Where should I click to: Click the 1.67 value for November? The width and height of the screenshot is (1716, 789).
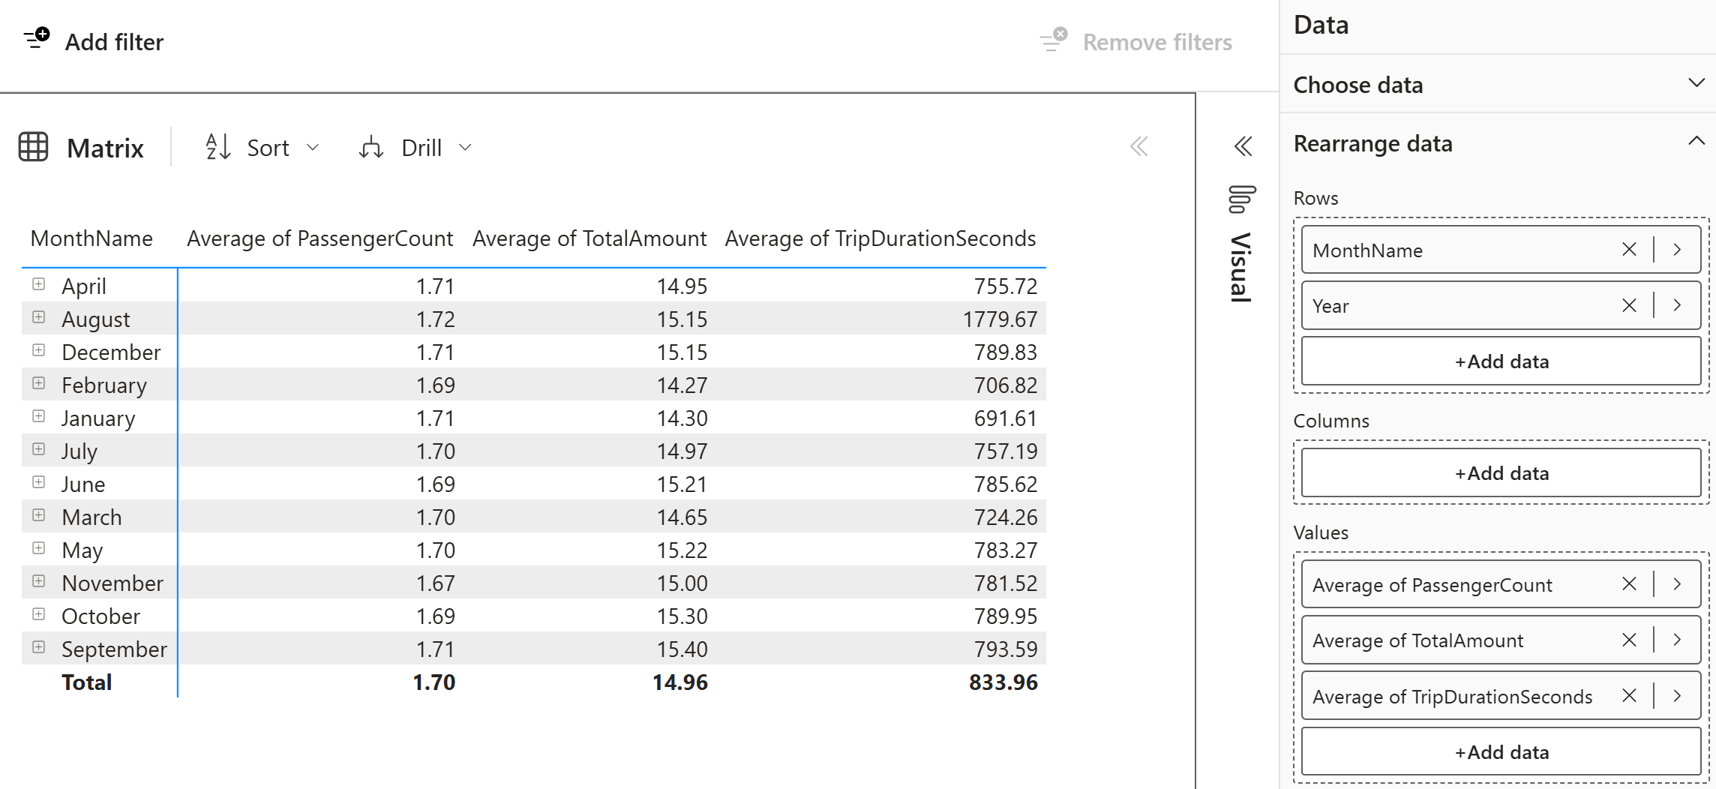point(436,583)
